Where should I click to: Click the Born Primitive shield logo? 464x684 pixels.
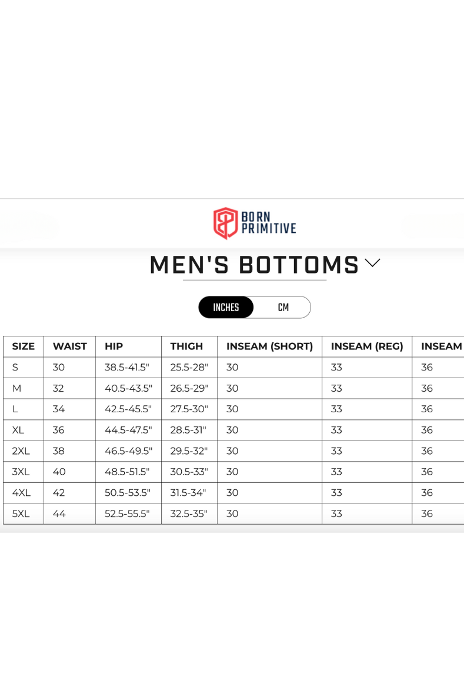tap(225, 223)
